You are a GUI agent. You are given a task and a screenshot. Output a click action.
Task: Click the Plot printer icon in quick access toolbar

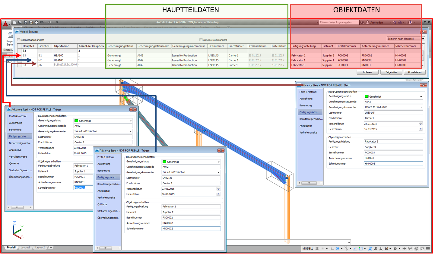[37, 22]
